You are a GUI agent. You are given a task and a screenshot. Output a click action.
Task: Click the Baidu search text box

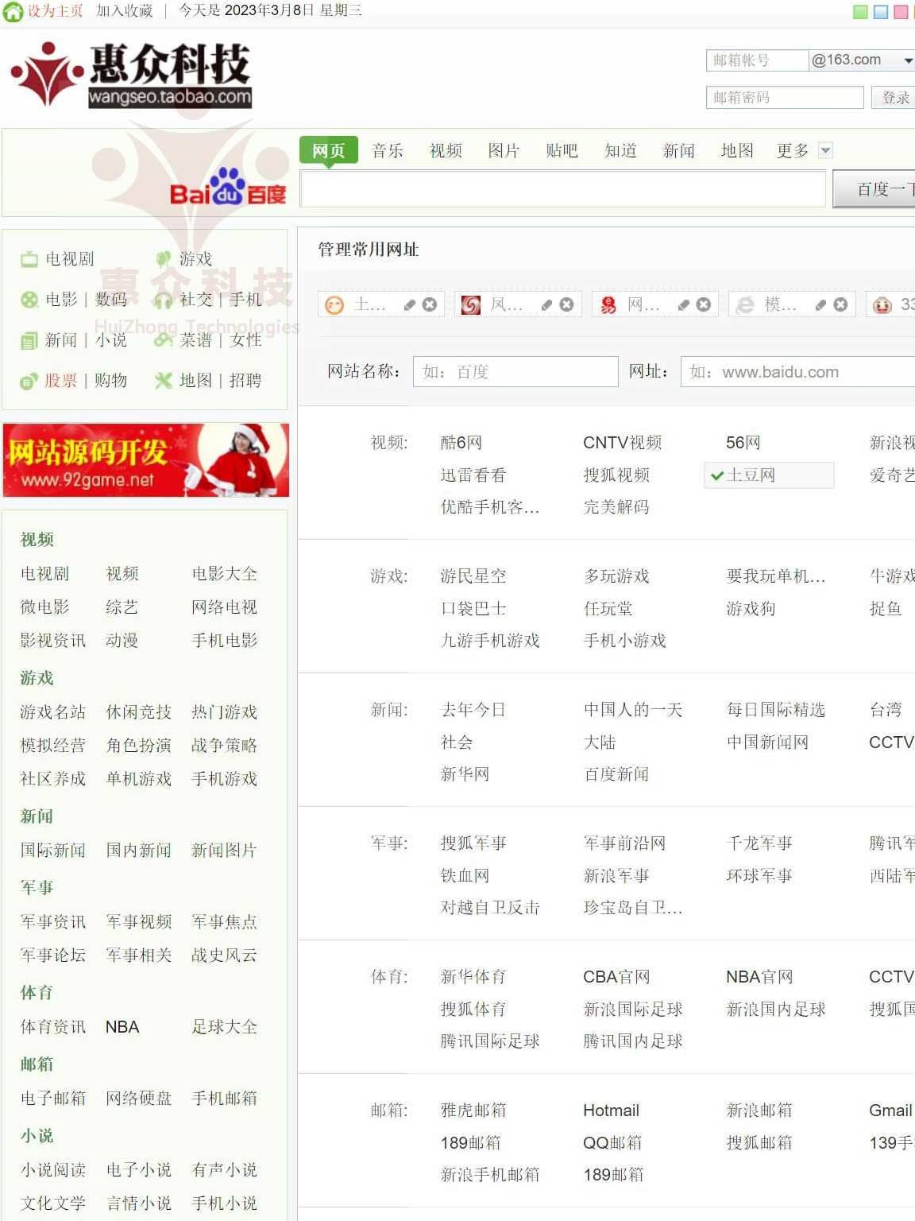point(562,189)
